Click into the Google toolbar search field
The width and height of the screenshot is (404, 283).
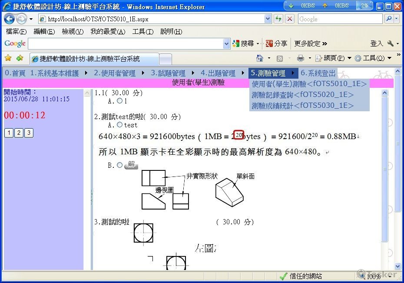(x=125, y=43)
